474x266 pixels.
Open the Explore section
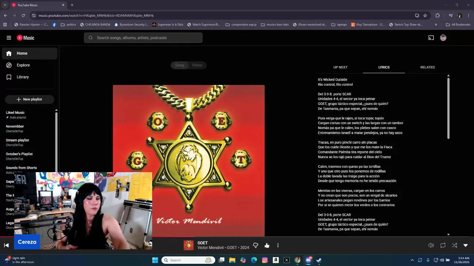click(x=30, y=65)
